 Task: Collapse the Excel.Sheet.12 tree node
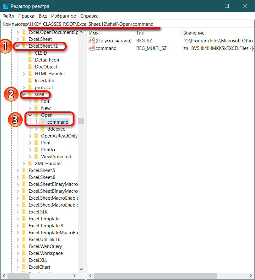point(18,46)
